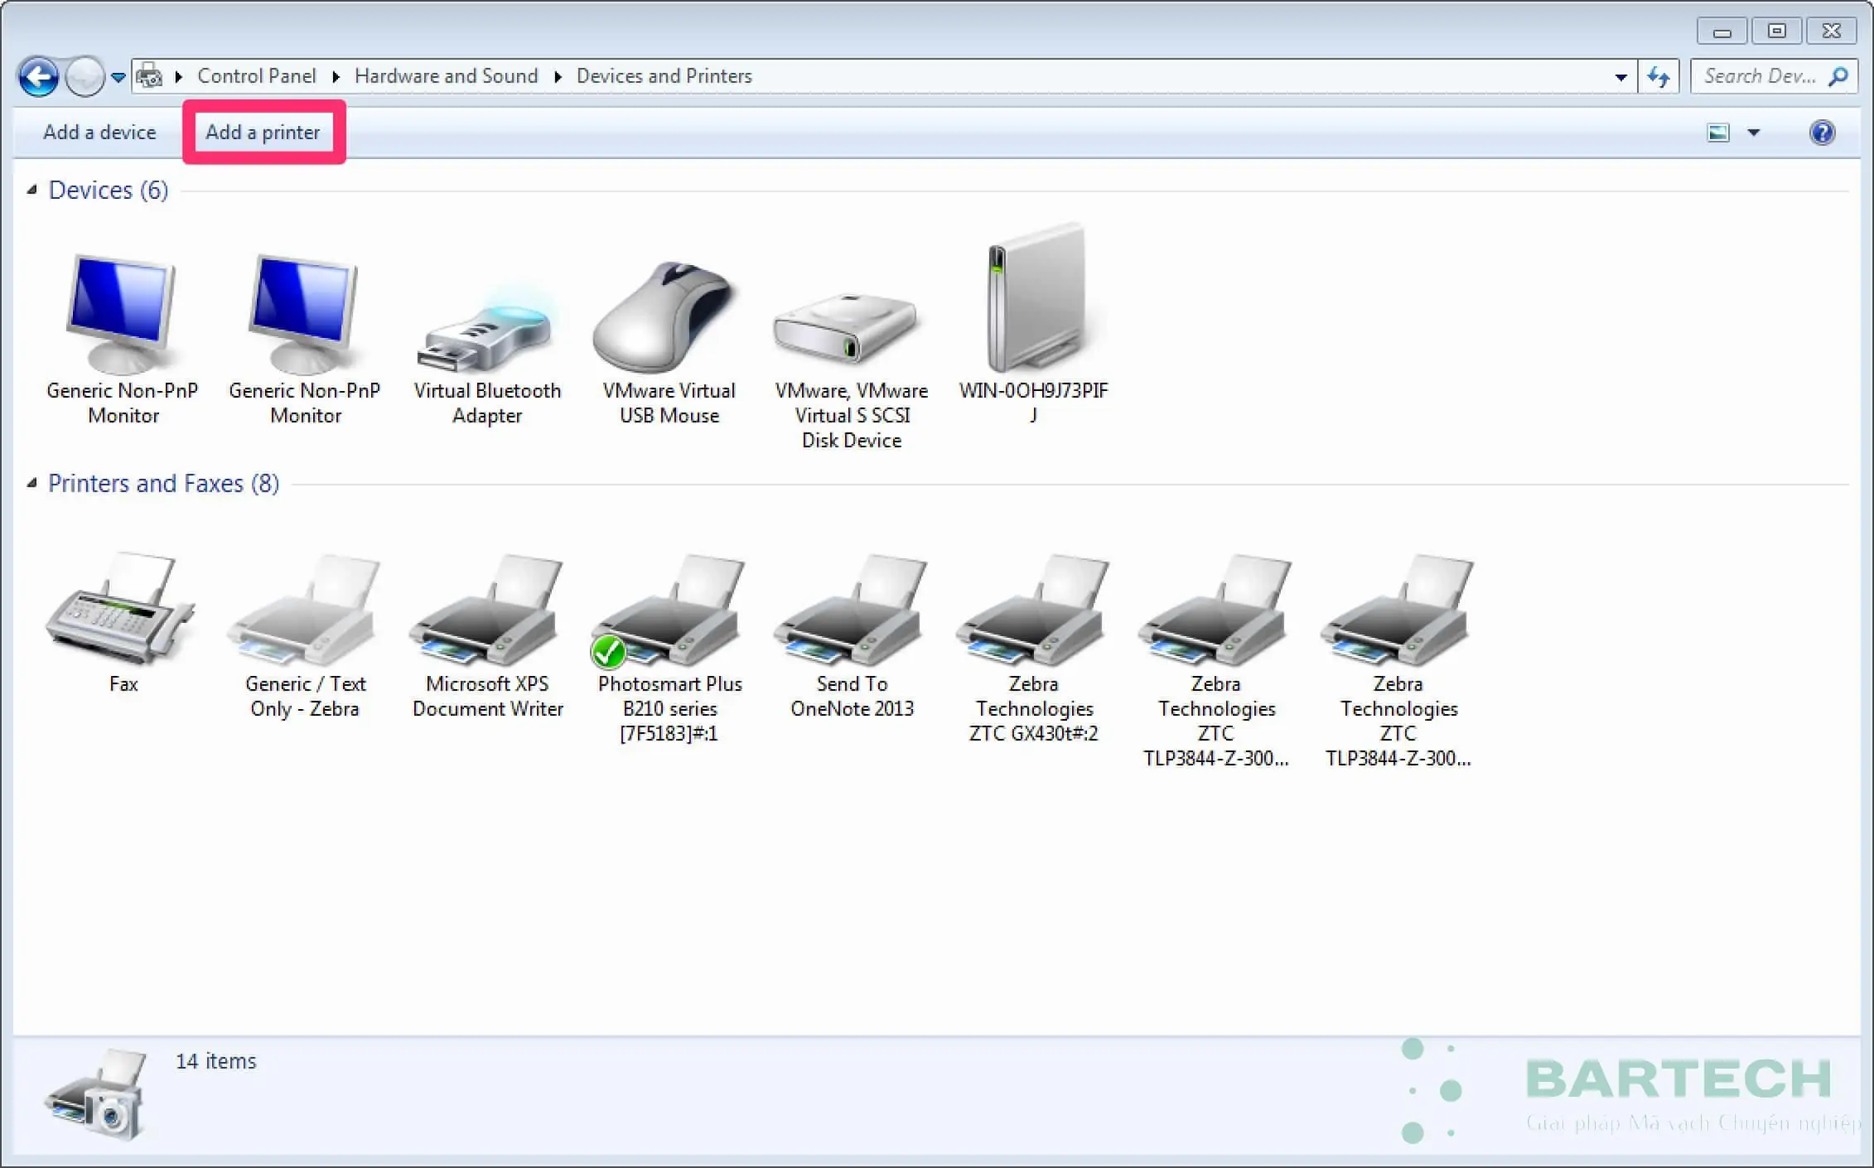The height and width of the screenshot is (1168, 1874).
Task: Collapse the Printers and Faxes section
Action: pyautogui.click(x=32, y=483)
